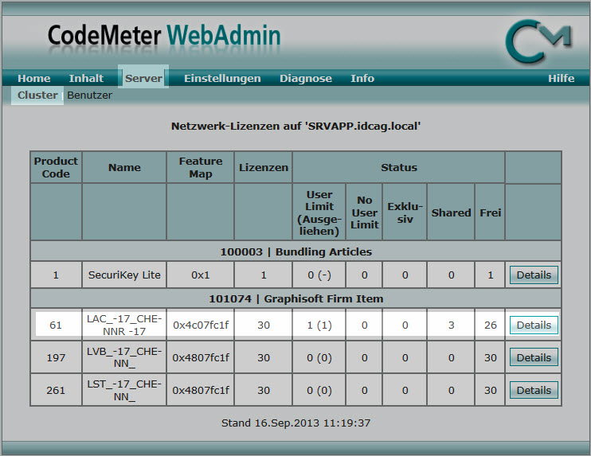Click the Lizenzen column header
The height and width of the screenshot is (456, 591).
tap(264, 167)
